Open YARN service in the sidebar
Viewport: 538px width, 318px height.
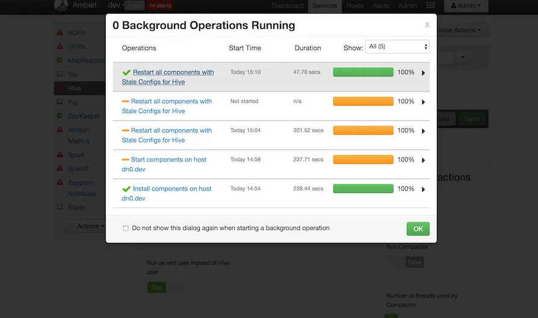click(x=76, y=47)
